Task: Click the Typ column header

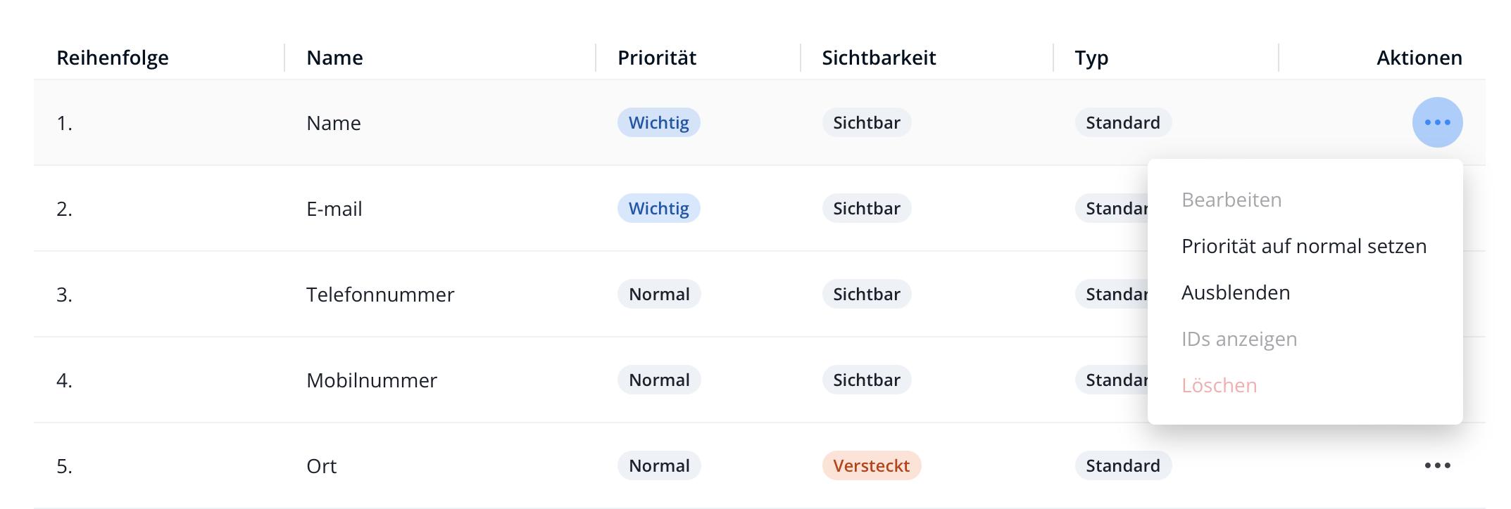Action: coord(1091,58)
